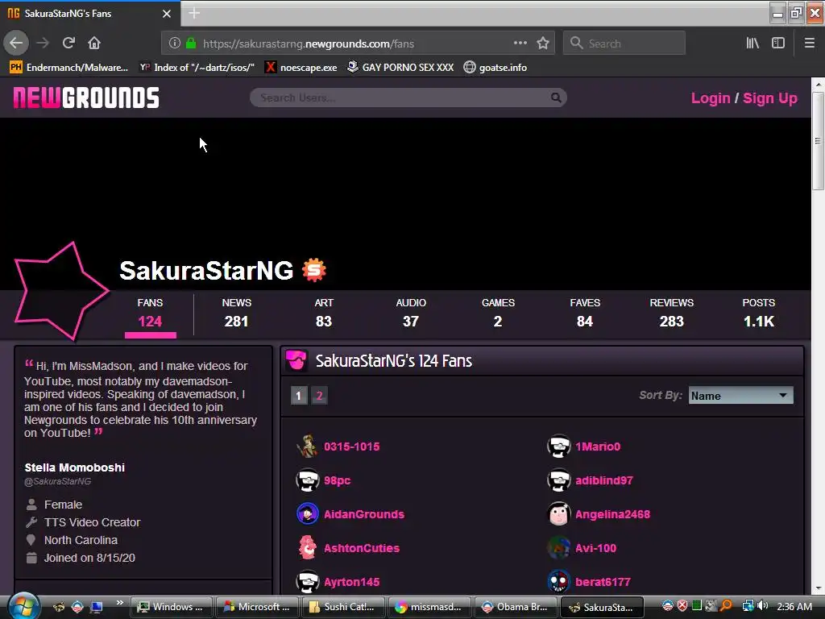
Task: Open the NEWS 281 tab
Action: click(x=236, y=314)
